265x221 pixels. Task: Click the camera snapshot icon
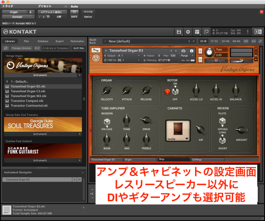pyautogui.click(x=184, y=51)
